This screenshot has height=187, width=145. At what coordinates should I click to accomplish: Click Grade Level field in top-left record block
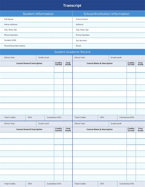click(54, 58)
